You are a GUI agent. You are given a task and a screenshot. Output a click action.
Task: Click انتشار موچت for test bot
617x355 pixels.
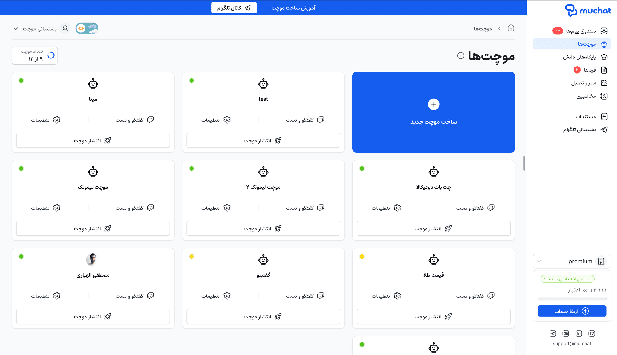pos(263,140)
